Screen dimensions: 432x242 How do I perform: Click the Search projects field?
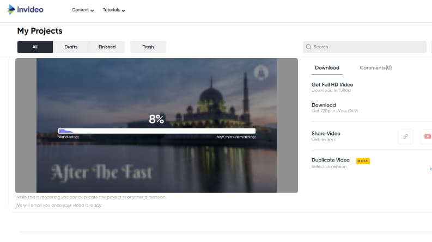point(365,47)
